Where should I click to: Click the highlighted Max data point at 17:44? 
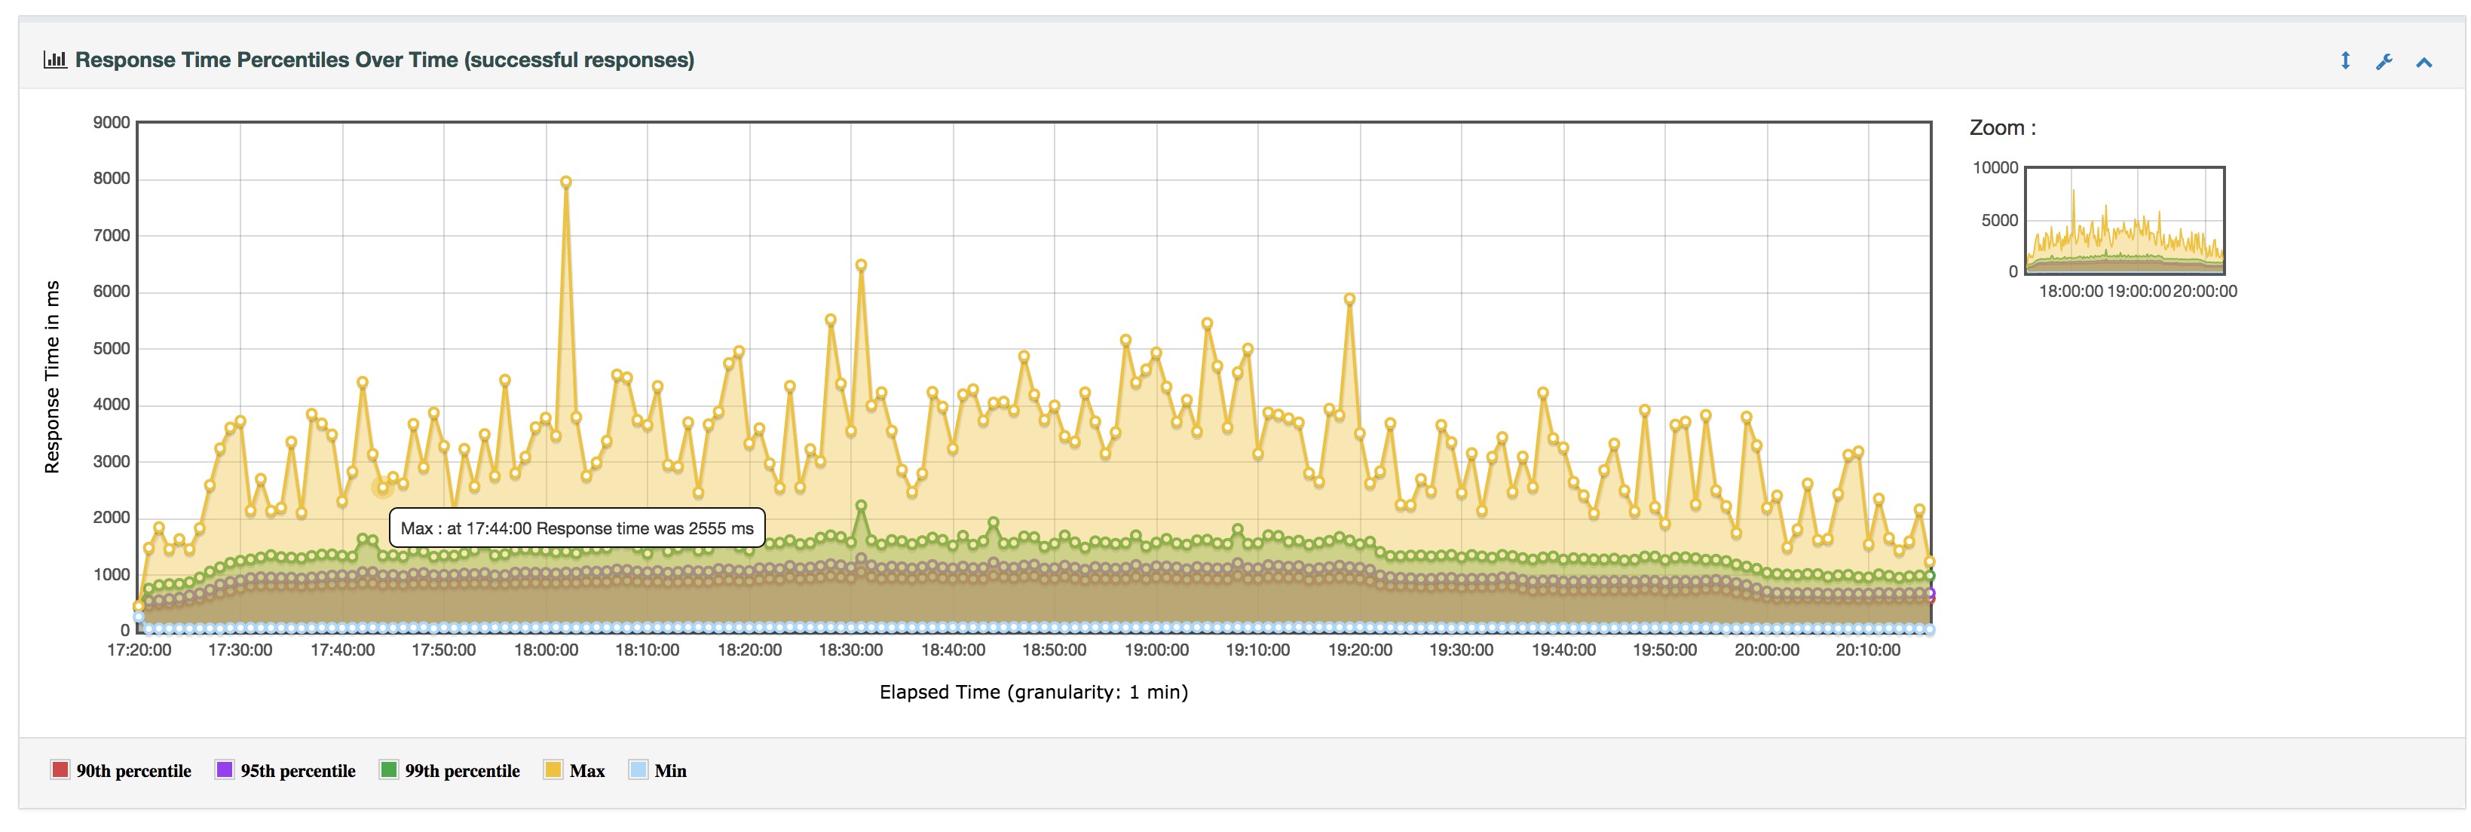click(383, 488)
